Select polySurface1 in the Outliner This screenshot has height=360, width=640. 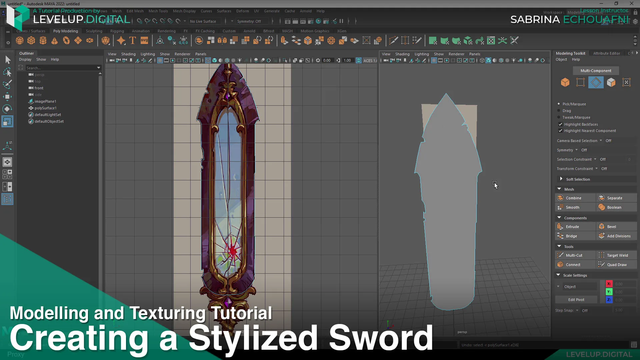46,108
